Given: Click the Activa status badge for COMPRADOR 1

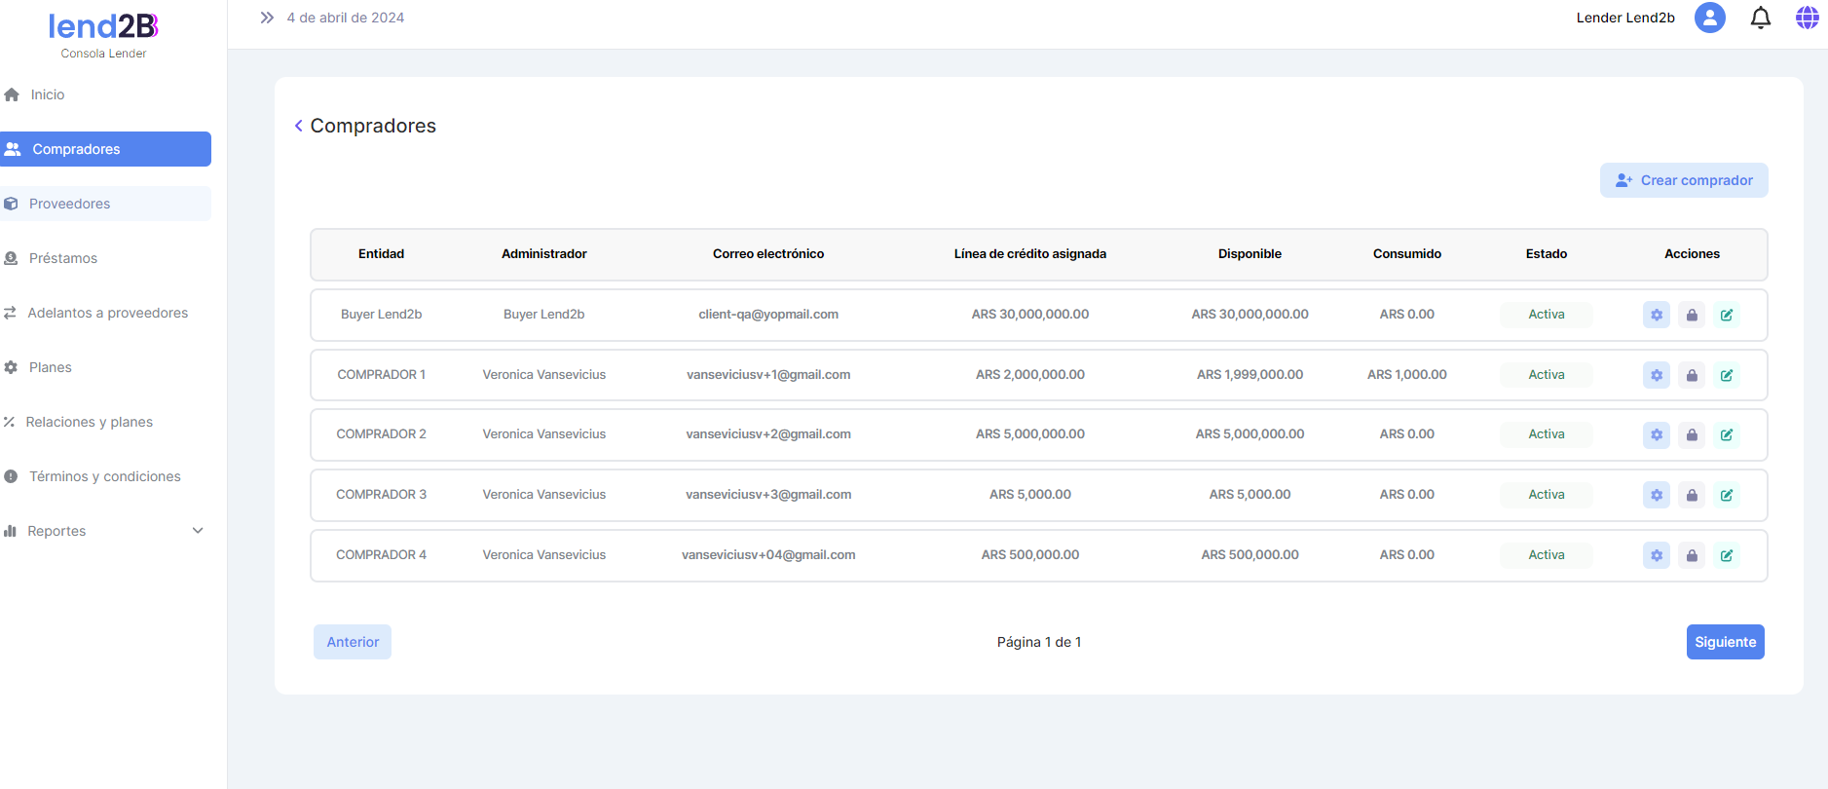Looking at the screenshot, I should (x=1546, y=375).
